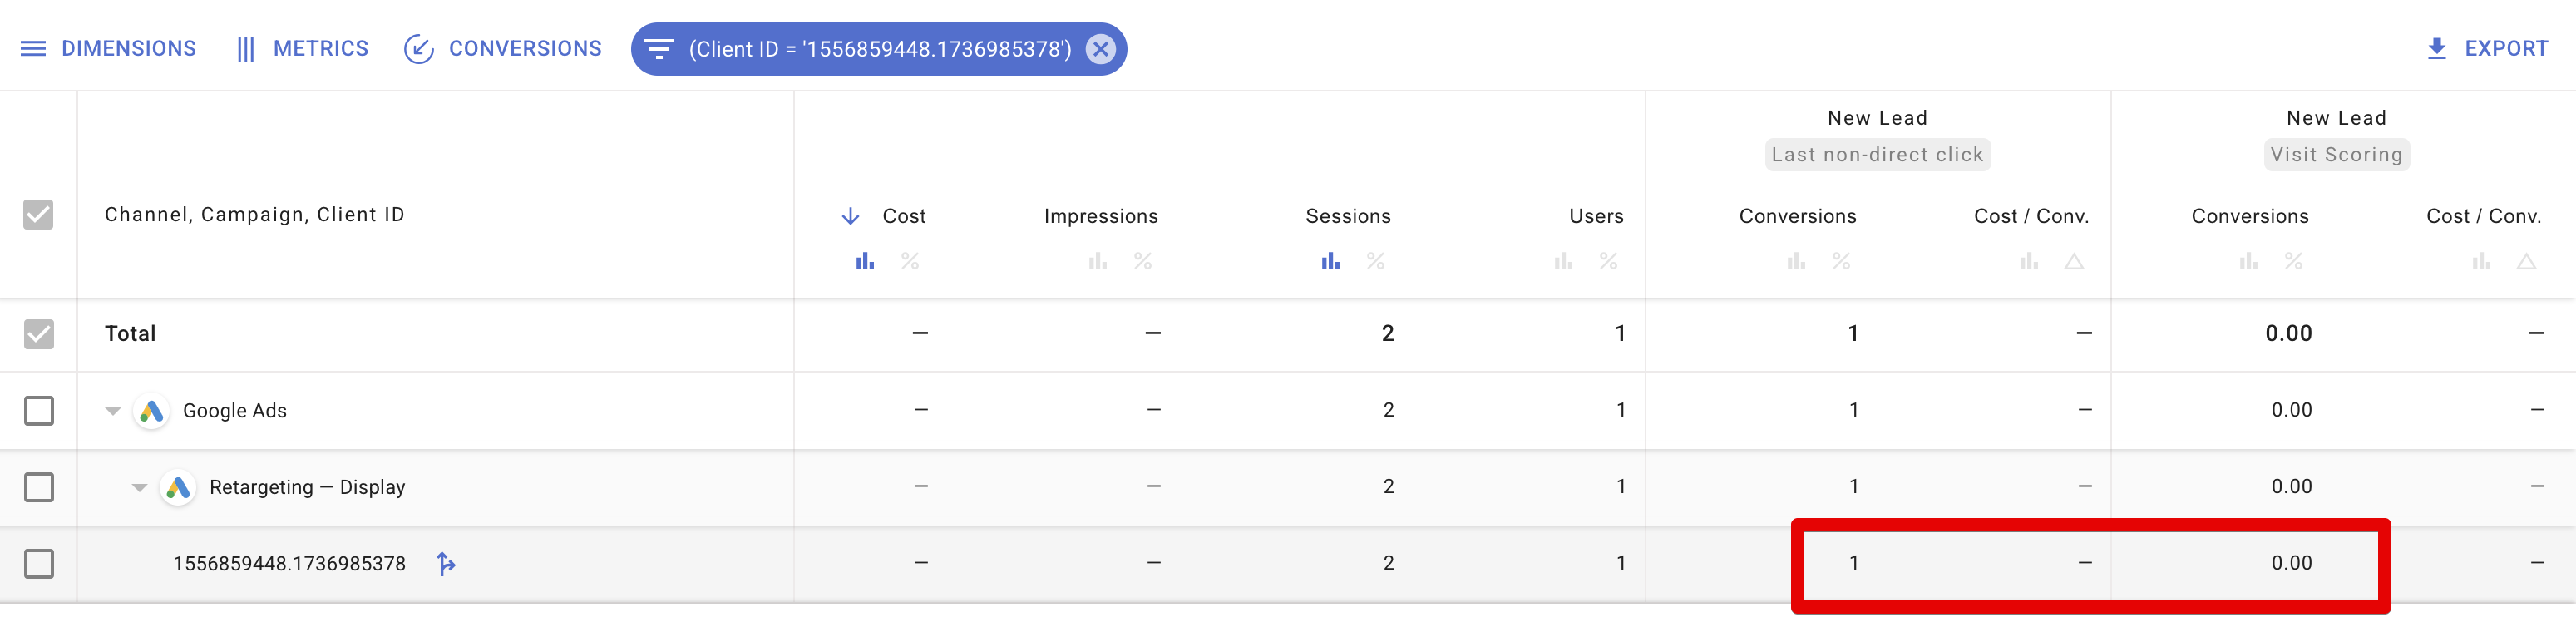Check the Google Ads row checkbox
The height and width of the screenshot is (637, 2576).
[x=39, y=411]
